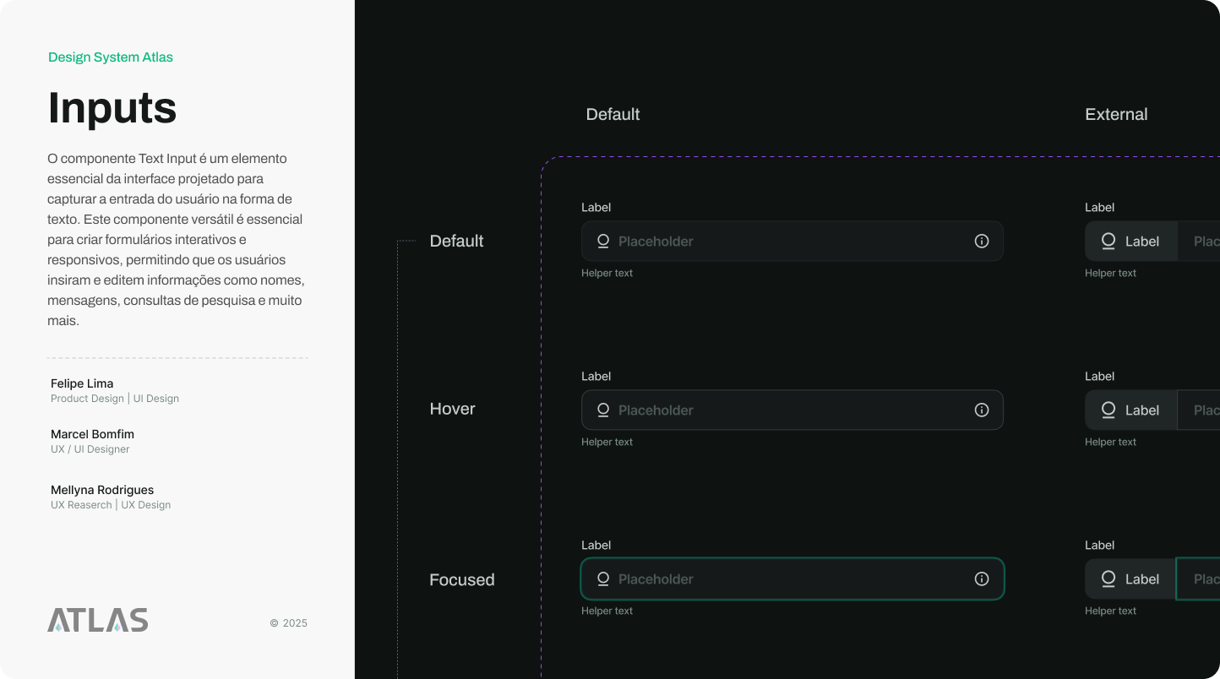Click the Label above the Focused state input
The width and height of the screenshot is (1220, 679).
click(x=596, y=545)
